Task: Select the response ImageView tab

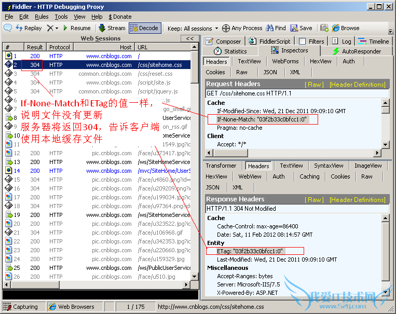Action: [x=368, y=166]
